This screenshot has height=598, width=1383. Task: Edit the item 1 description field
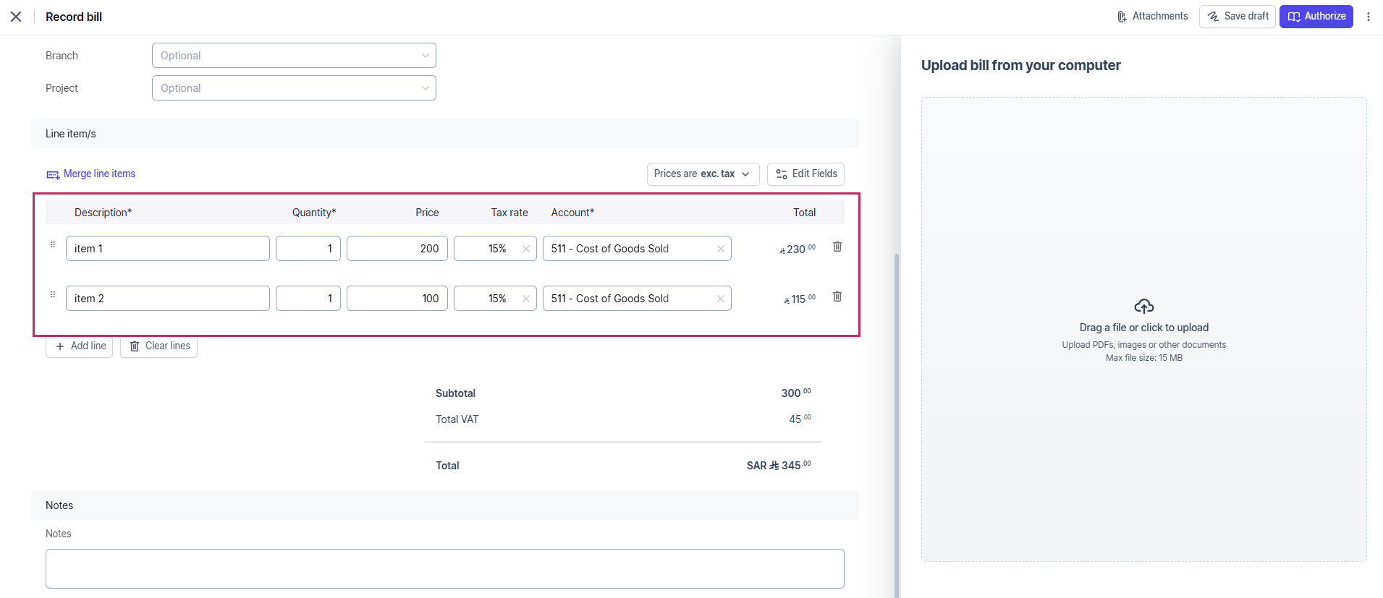pos(168,249)
